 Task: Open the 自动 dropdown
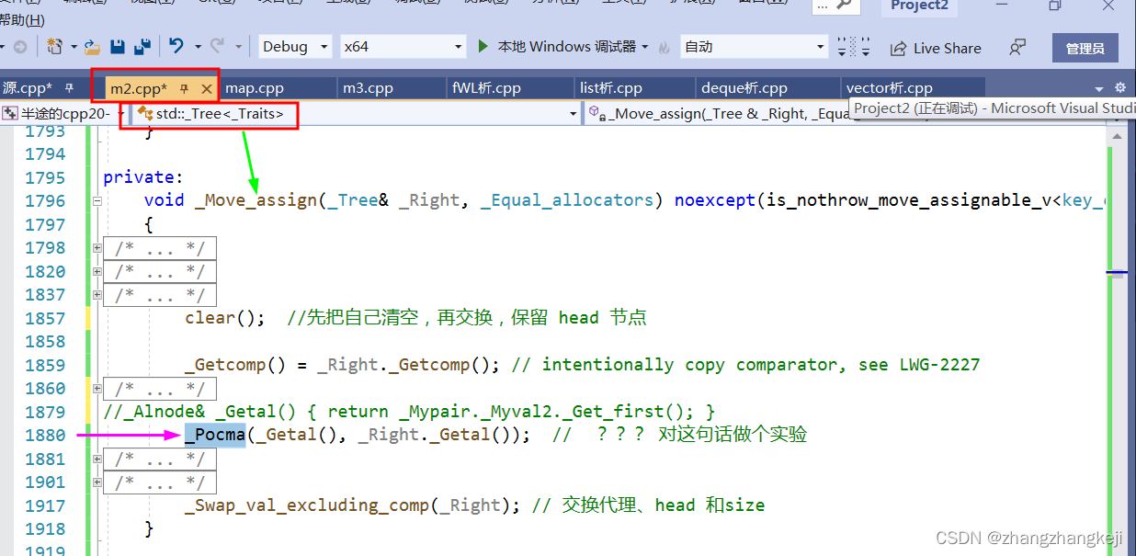click(755, 46)
